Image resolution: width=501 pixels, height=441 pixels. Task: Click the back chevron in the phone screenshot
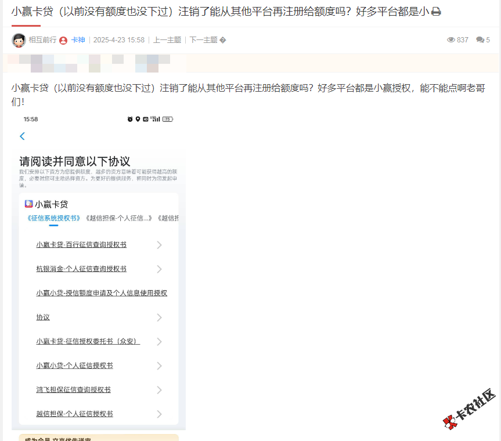point(21,136)
